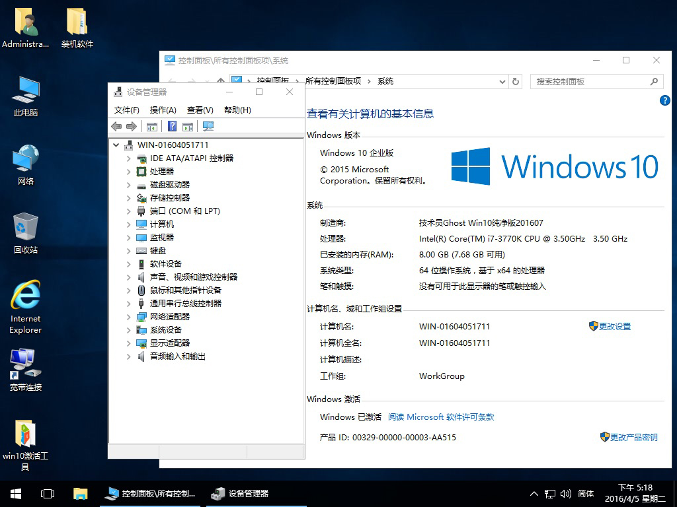Select the 此电脑 desktop icon
This screenshot has width=677, height=507.
[26, 96]
